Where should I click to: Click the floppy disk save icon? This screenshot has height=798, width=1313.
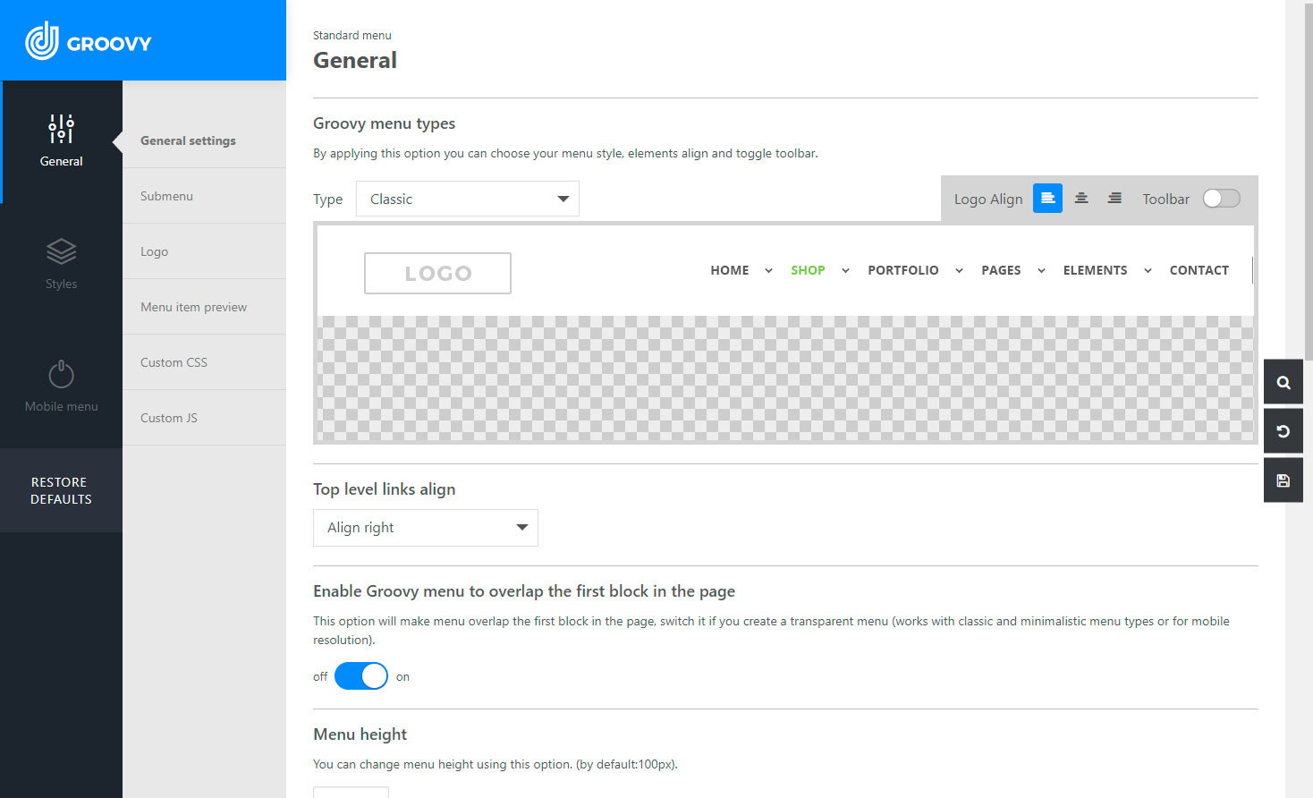[x=1283, y=480]
